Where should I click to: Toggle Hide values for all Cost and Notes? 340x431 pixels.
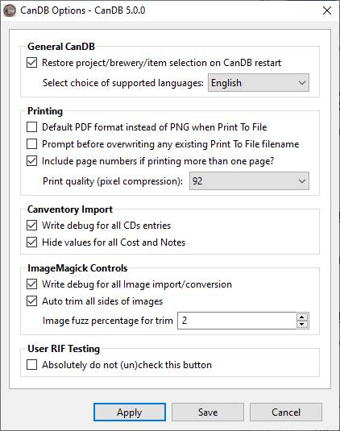tap(32, 242)
